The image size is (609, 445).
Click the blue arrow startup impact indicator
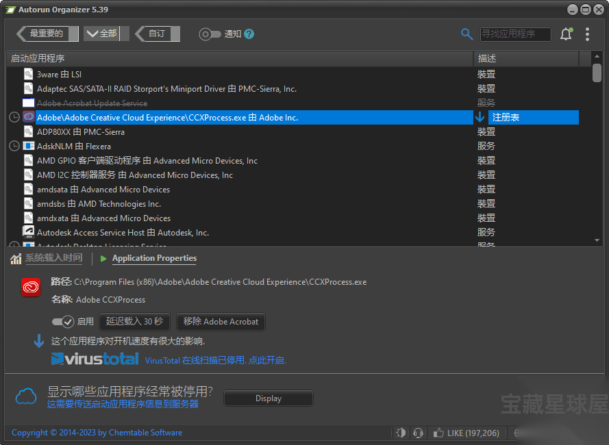pos(39,341)
